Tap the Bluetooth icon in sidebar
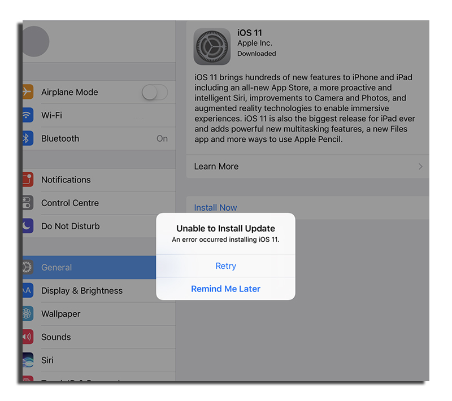The image size is (452, 401). coord(27,138)
